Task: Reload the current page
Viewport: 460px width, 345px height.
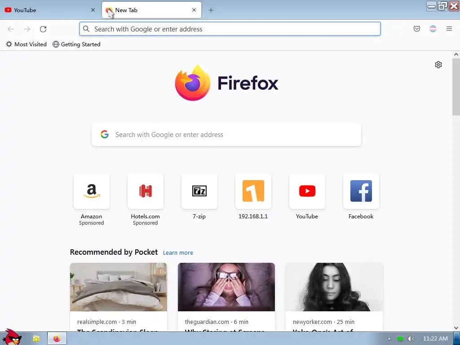Action: (x=43, y=29)
